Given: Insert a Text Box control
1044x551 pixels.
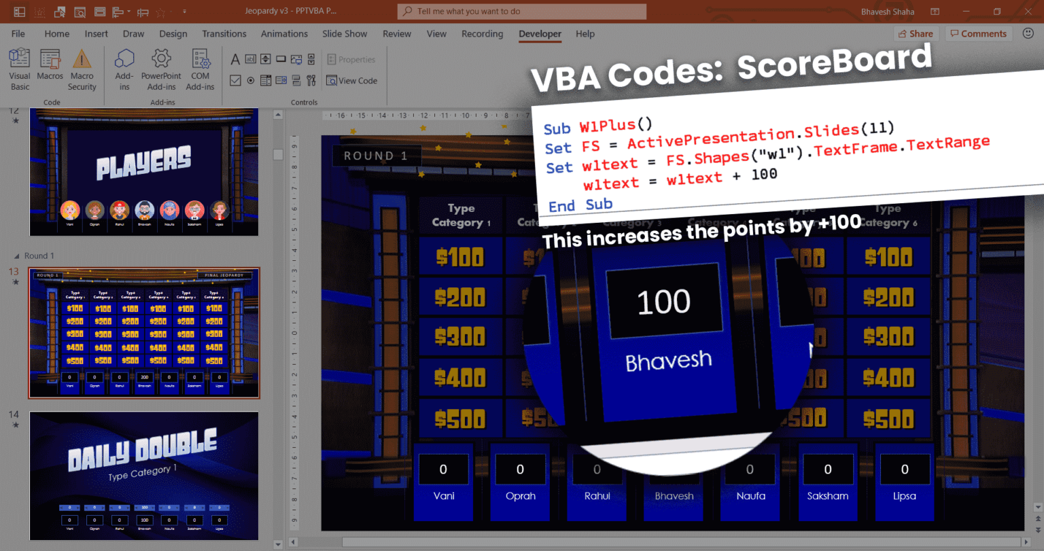Looking at the screenshot, I should point(250,59).
